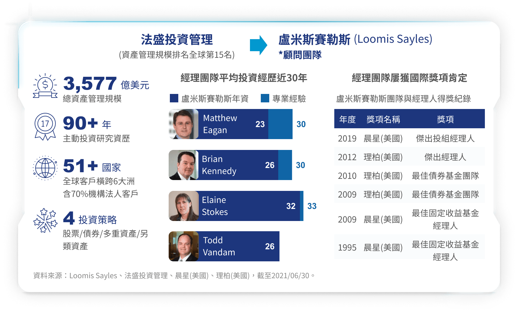Click the dollar-sign award icon

coord(45,86)
